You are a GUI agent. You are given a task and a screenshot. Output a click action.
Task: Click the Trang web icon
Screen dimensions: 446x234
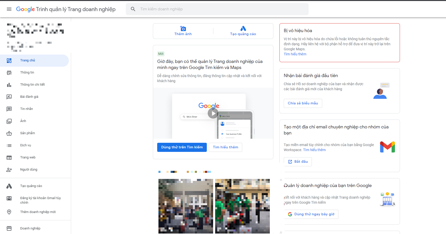pos(9,157)
